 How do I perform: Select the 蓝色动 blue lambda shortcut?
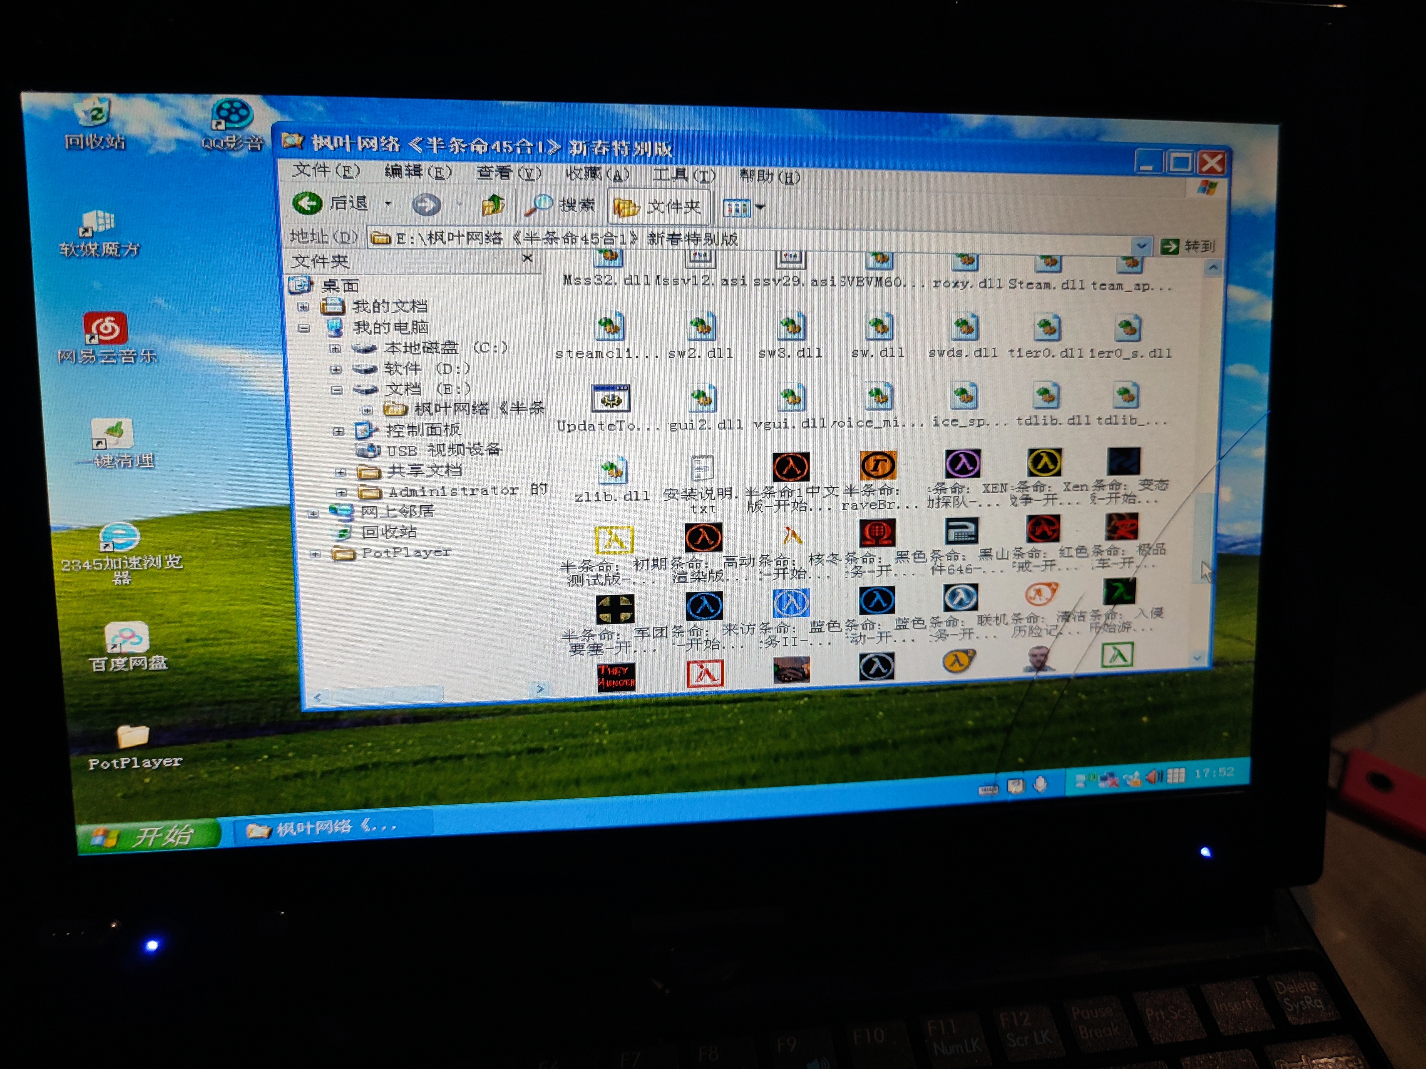click(x=877, y=600)
